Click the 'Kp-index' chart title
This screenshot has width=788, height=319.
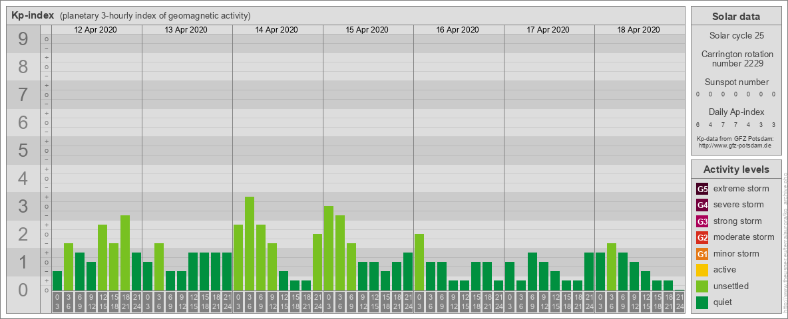[33, 15]
